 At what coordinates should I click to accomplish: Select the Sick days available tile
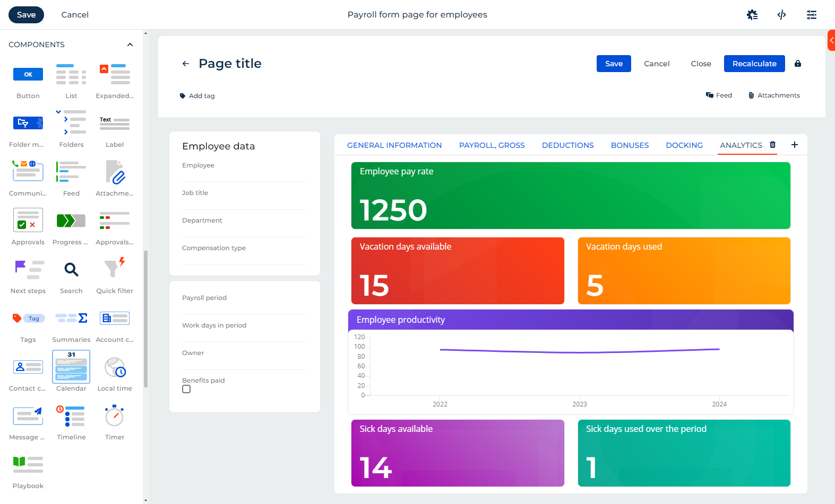pyautogui.click(x=458, y=453)
